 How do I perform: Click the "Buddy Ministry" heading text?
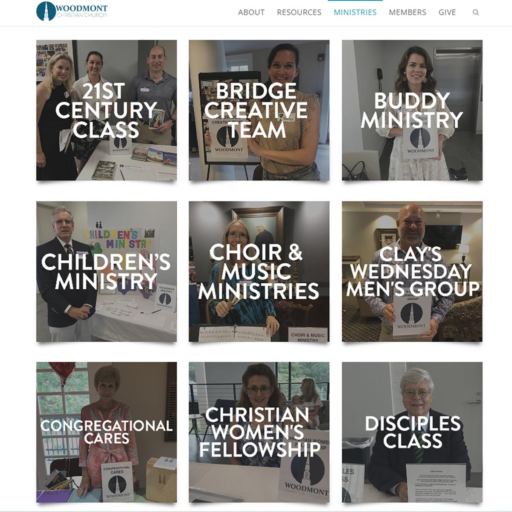click(x=412, y=111)
